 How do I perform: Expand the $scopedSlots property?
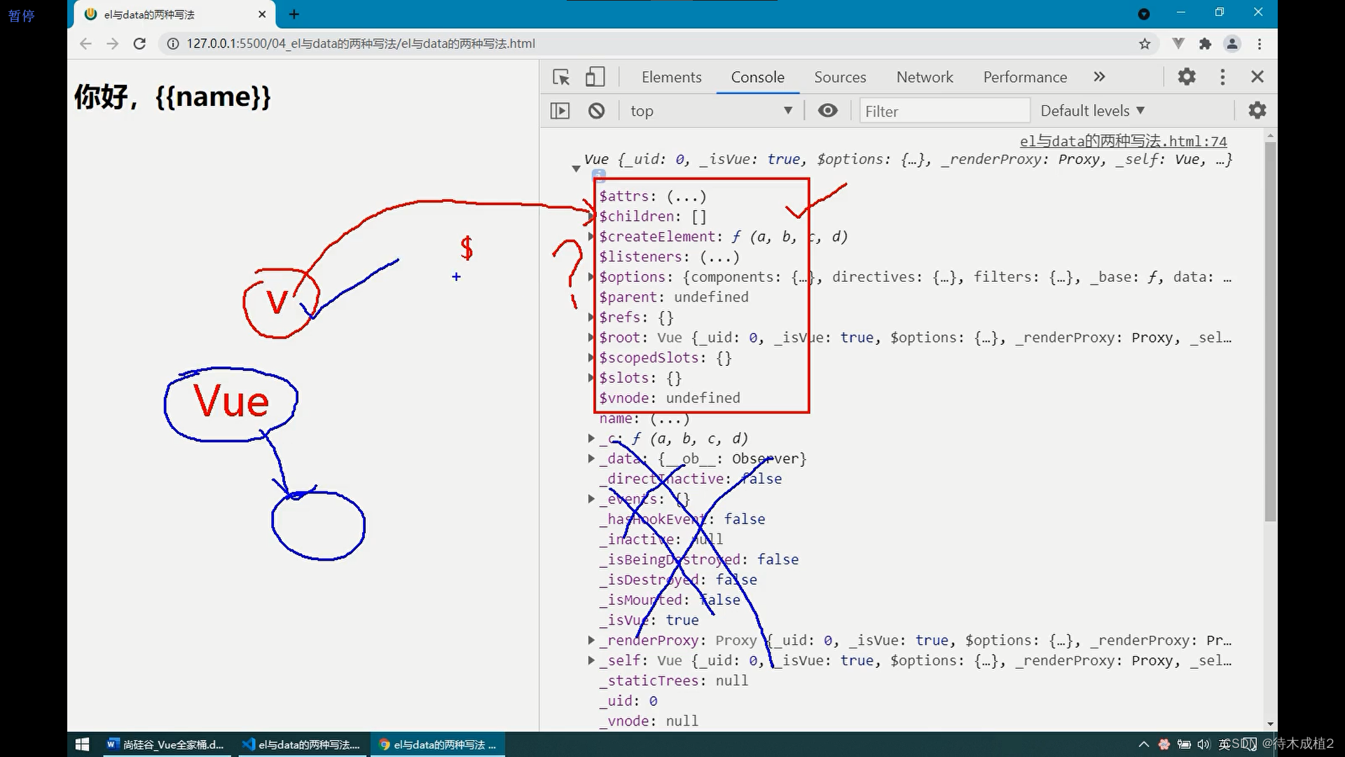[591, 357]
